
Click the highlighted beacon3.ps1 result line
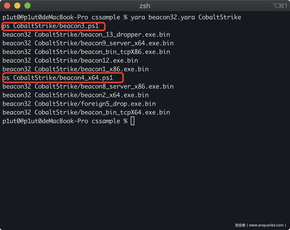coord(54,26)
